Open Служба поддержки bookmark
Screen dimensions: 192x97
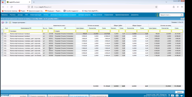coord(72,11)
